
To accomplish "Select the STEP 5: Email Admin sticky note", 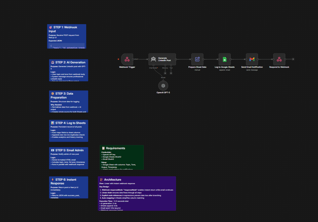I will click(69, 158).
